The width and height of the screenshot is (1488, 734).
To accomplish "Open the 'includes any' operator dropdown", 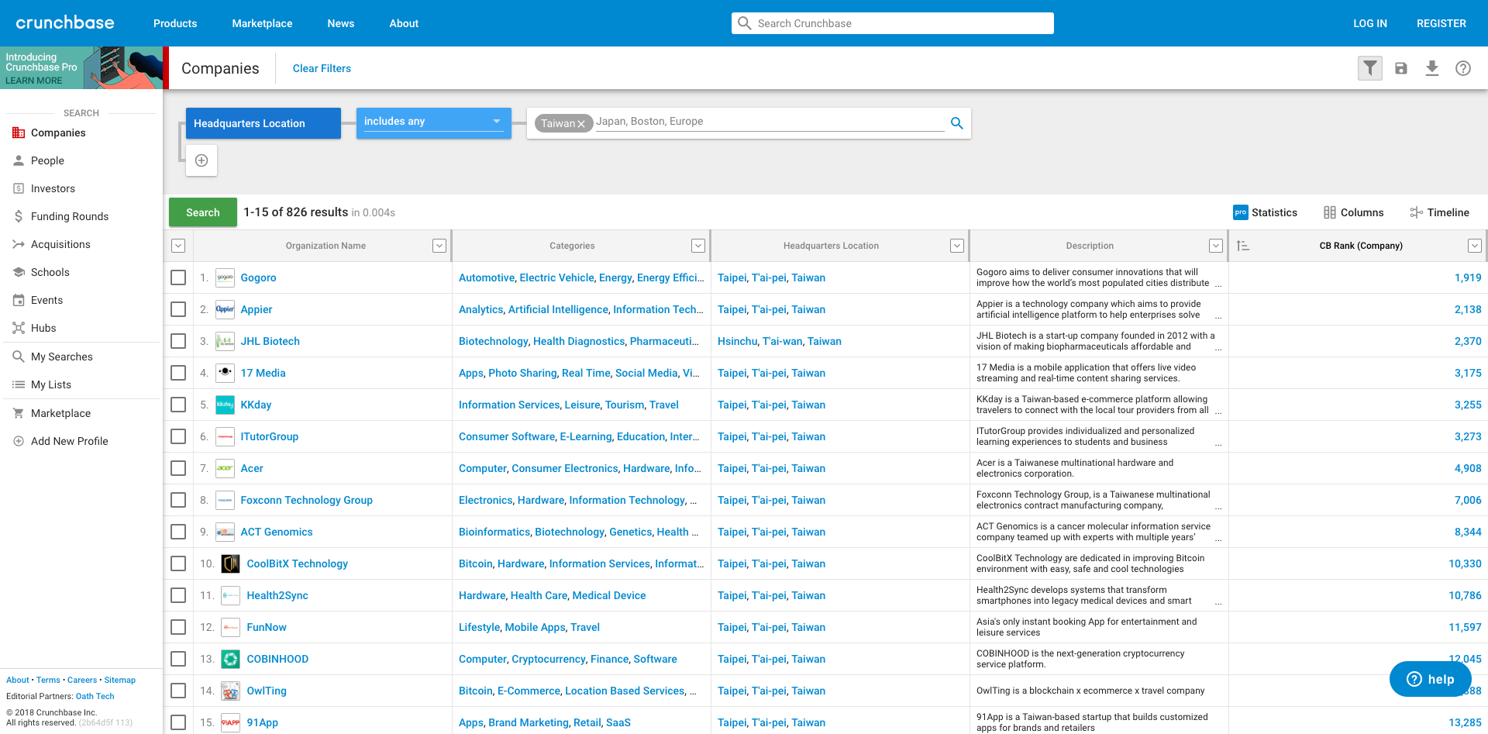I will (434, 122).
